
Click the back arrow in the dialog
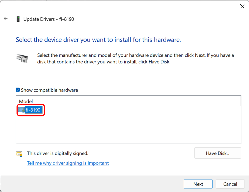(6, 19)
